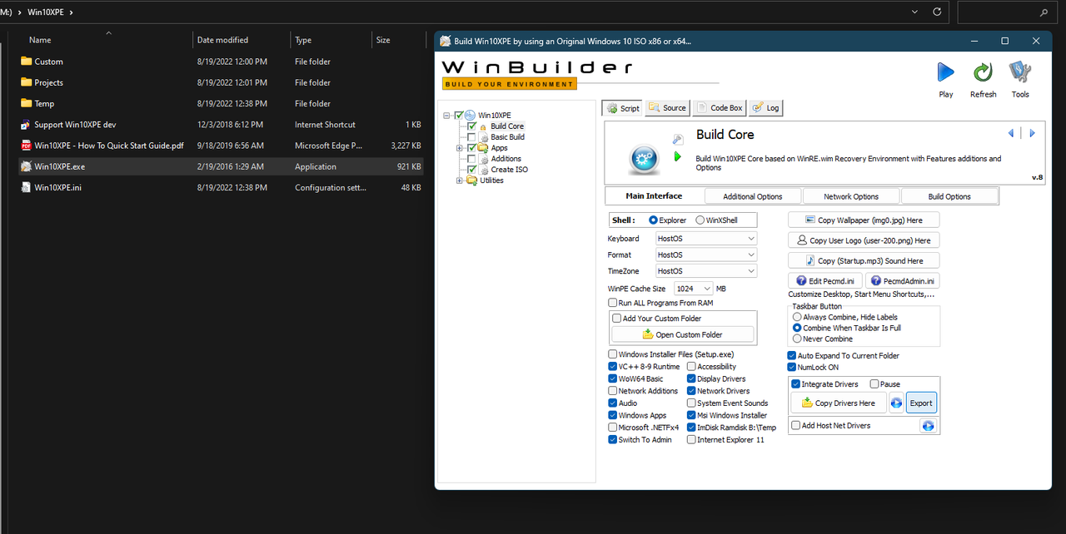
Task: Switch to the Source tab
Action: click(666, 108)
